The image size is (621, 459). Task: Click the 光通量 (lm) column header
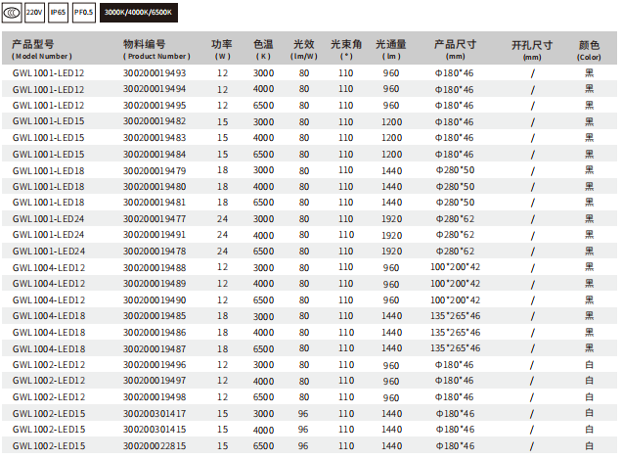point(391,49)
